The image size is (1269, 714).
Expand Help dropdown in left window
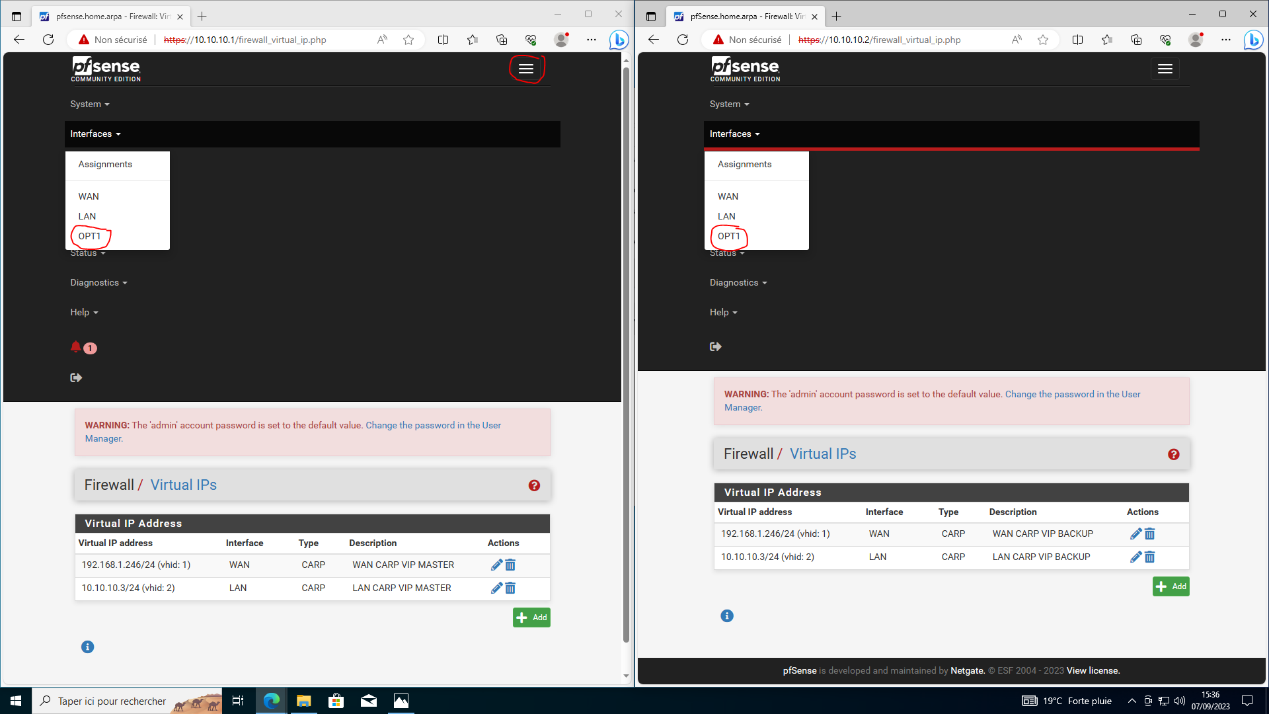pos(84,313)
